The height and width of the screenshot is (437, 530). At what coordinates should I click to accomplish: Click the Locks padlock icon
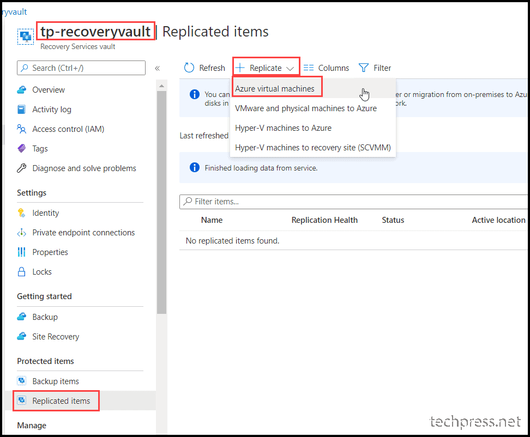pyautogui.click(x=21, y=271)
